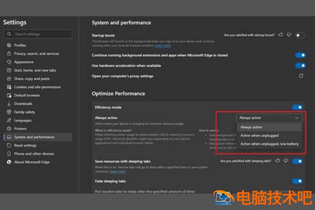Click the Phone and other devices icon

[9, 154]
